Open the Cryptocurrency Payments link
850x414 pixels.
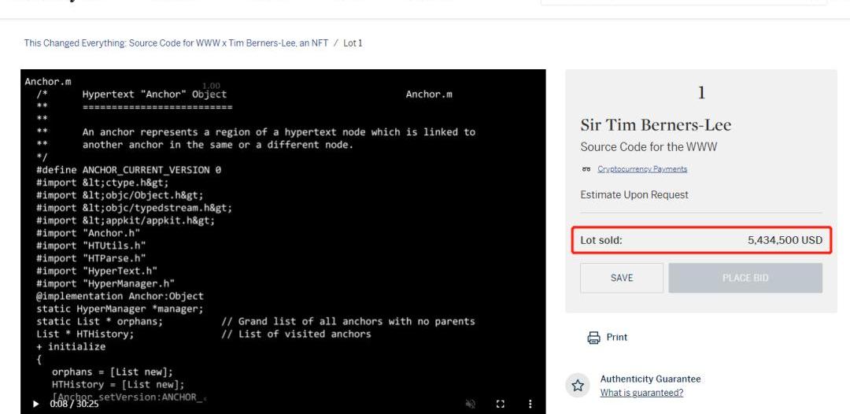click(642, 169)
